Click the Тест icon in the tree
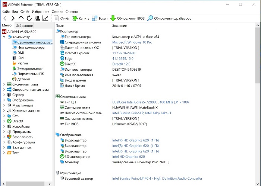The width and height of the screenshot is (261, 186). click(9, 153)
